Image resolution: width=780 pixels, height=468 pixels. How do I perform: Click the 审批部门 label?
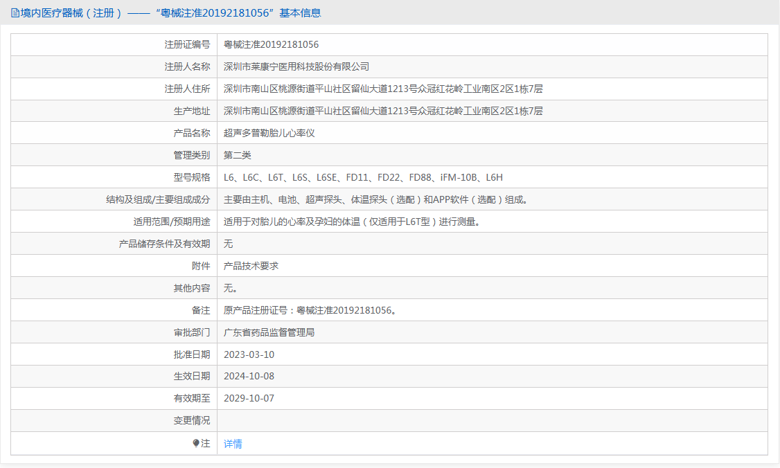[191, 332]
